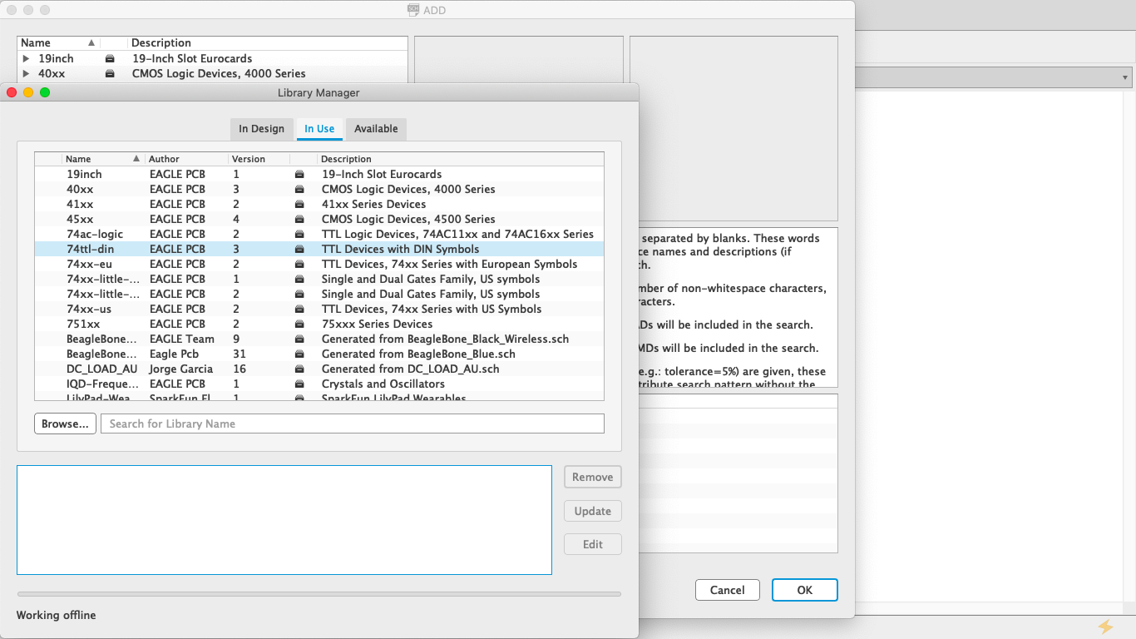The width and height of the screenshot is (1136, 639).
Task: Click the Author column header
Action: point(186,159)
